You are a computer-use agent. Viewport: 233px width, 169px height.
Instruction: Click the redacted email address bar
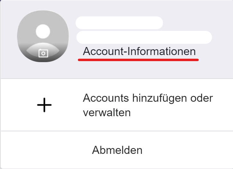tap(144, 37)
